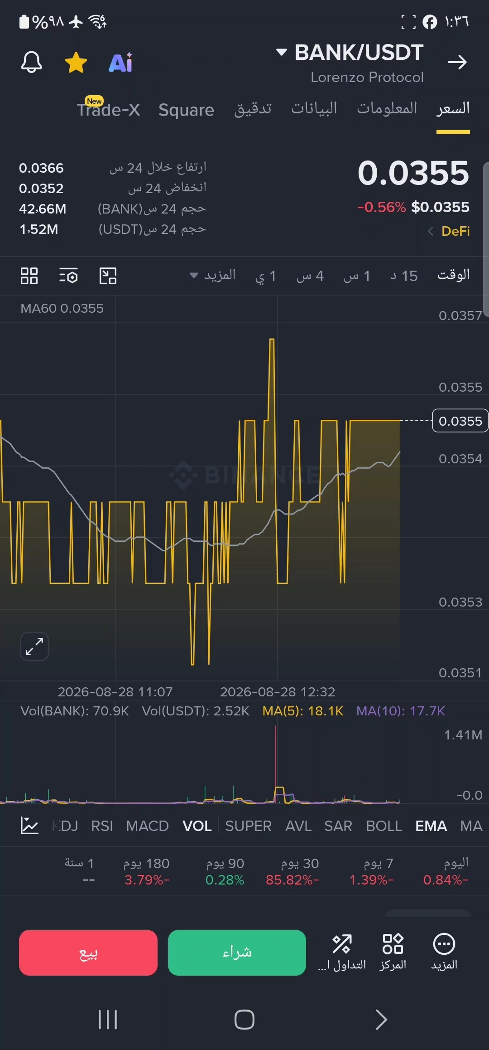Tap the Android back navigation button

click(x=381, y=1020)
